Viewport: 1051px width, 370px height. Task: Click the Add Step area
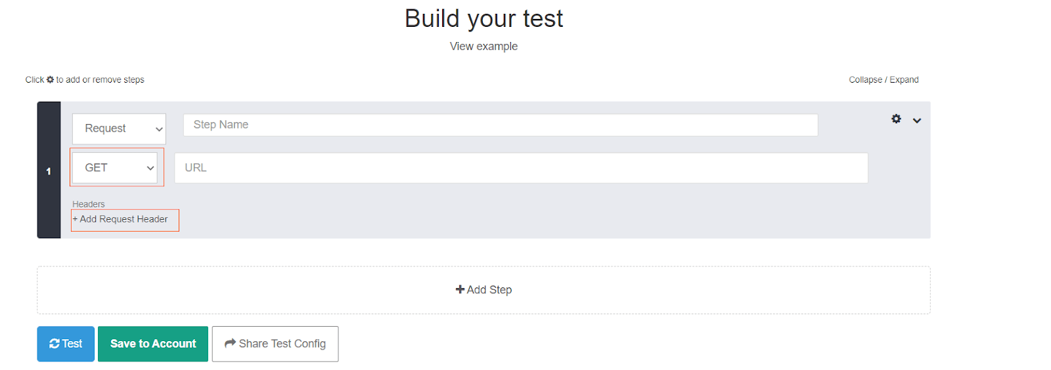coord(483,290)
